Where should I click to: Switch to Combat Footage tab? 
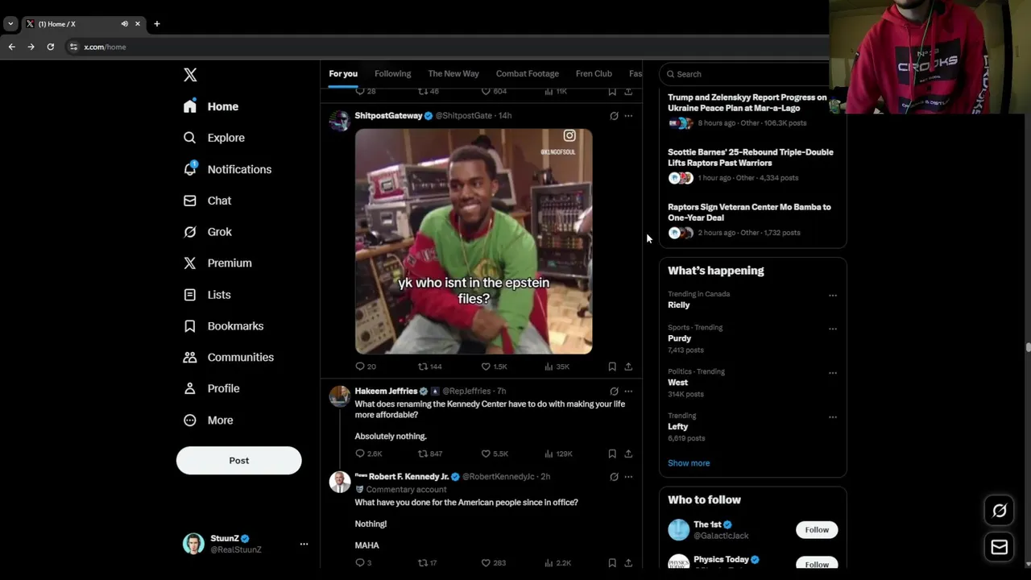coord(528,73)
